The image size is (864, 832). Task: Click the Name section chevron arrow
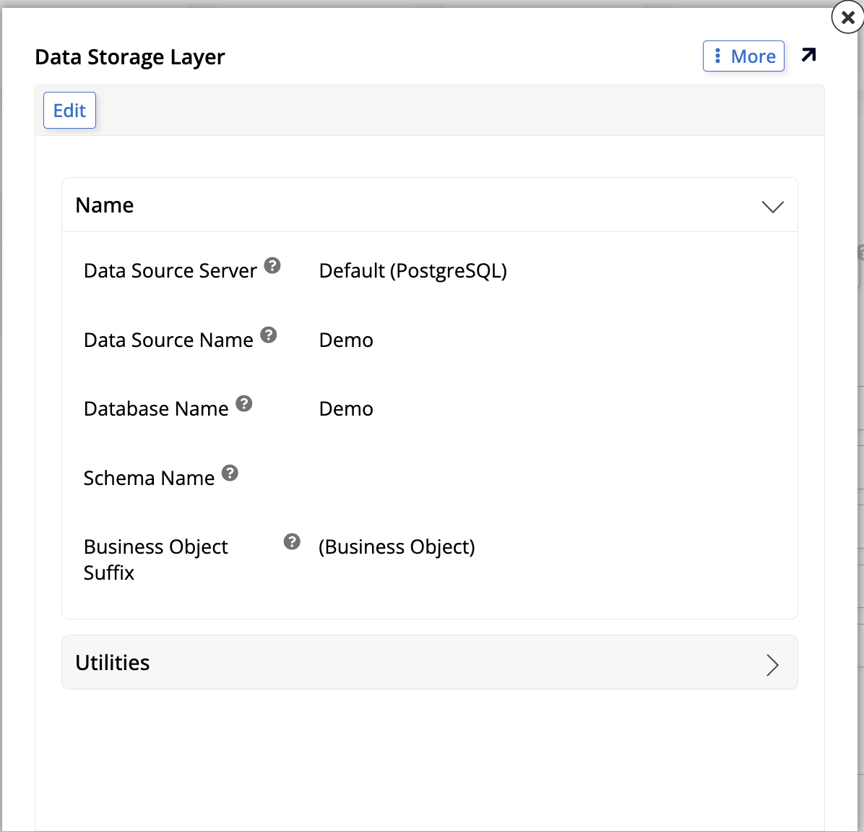point(772,207)
